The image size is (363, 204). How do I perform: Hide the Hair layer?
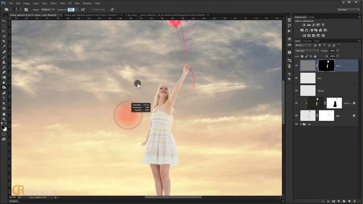296,78
